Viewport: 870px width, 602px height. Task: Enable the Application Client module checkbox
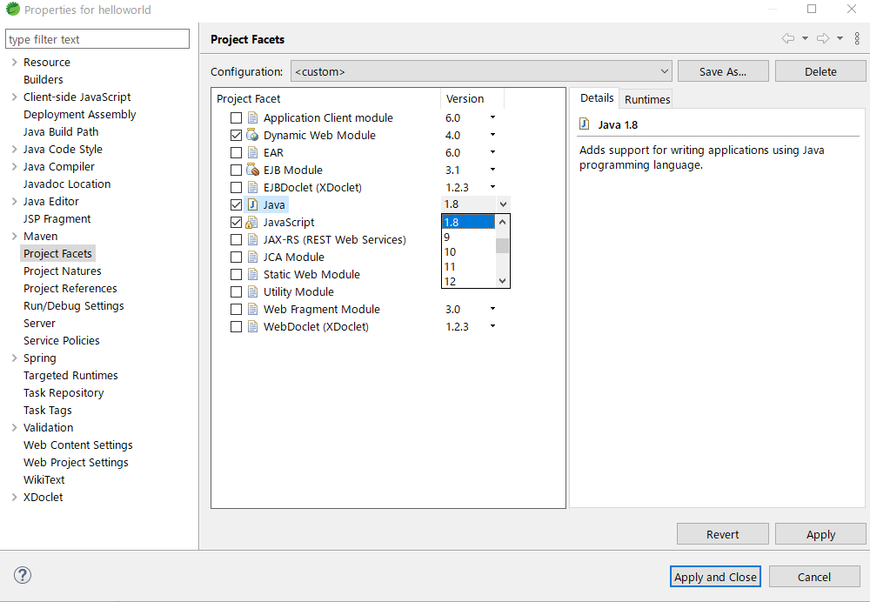tap(236, 117)
